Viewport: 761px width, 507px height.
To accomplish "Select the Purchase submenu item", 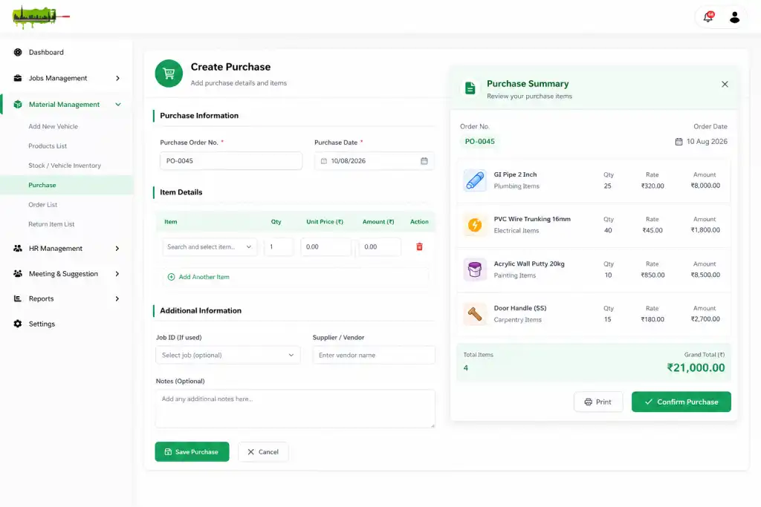I will tap(66, 185).
